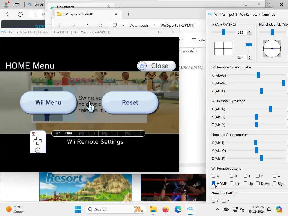Select the P1 battery indicator
The image size is (288, 216).
click(64, 133)
